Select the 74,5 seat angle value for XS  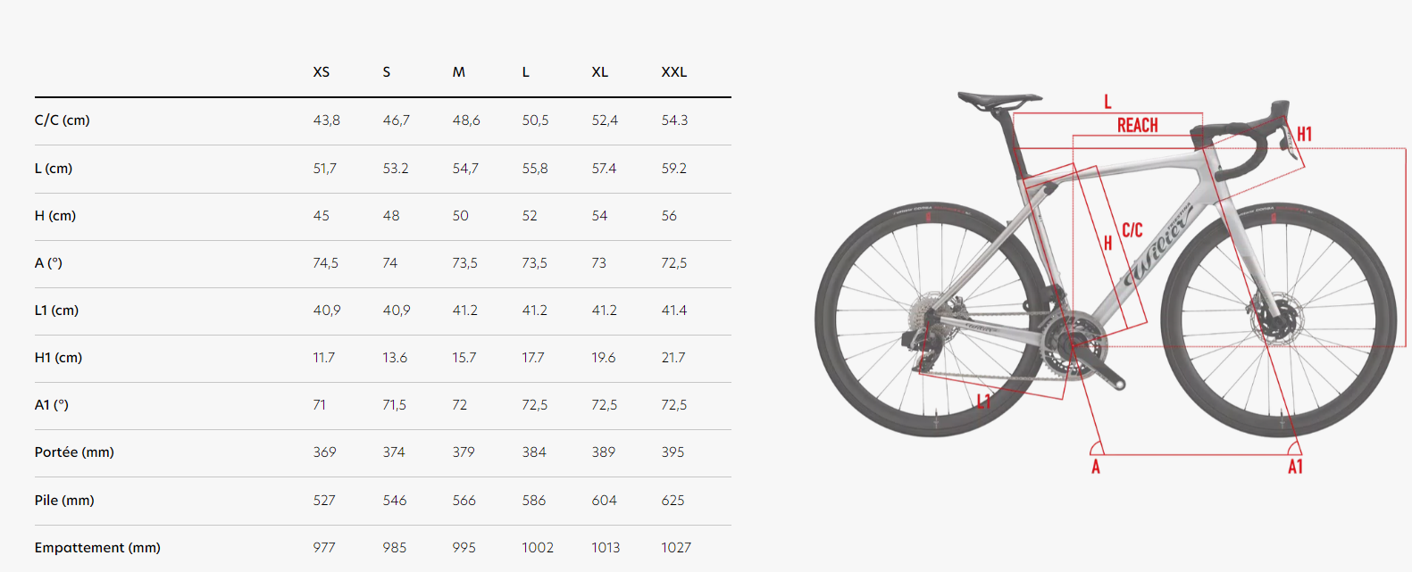coord(326,263)
